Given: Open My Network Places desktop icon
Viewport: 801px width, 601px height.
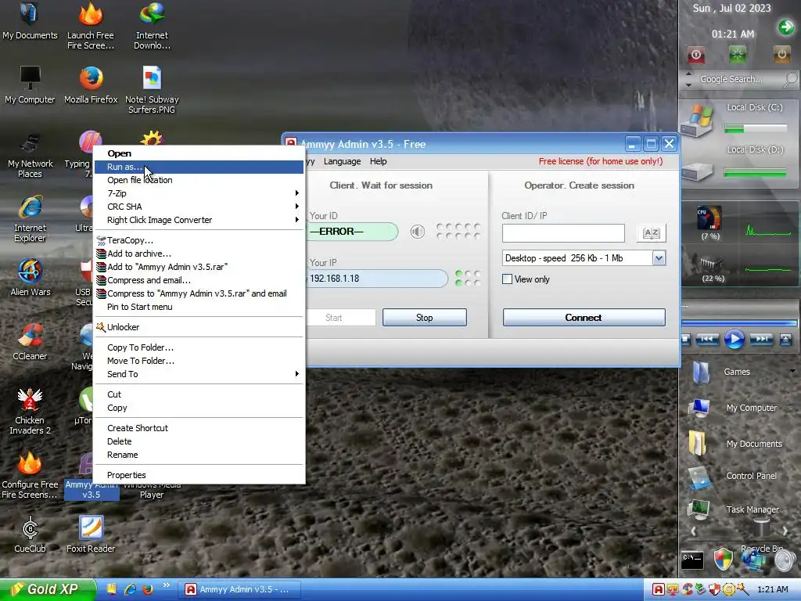Looking at the screenshot, I should pyautogui.click(x=31, y=154).
